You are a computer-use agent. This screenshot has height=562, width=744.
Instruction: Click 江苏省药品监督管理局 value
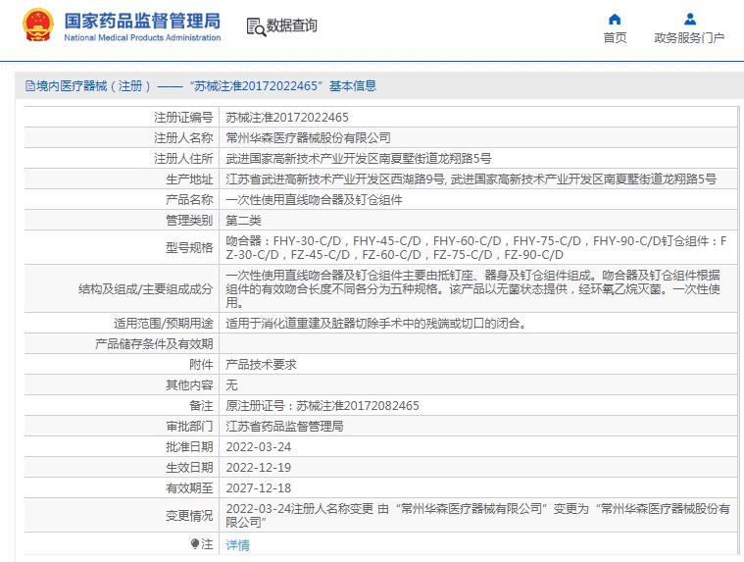284,427
